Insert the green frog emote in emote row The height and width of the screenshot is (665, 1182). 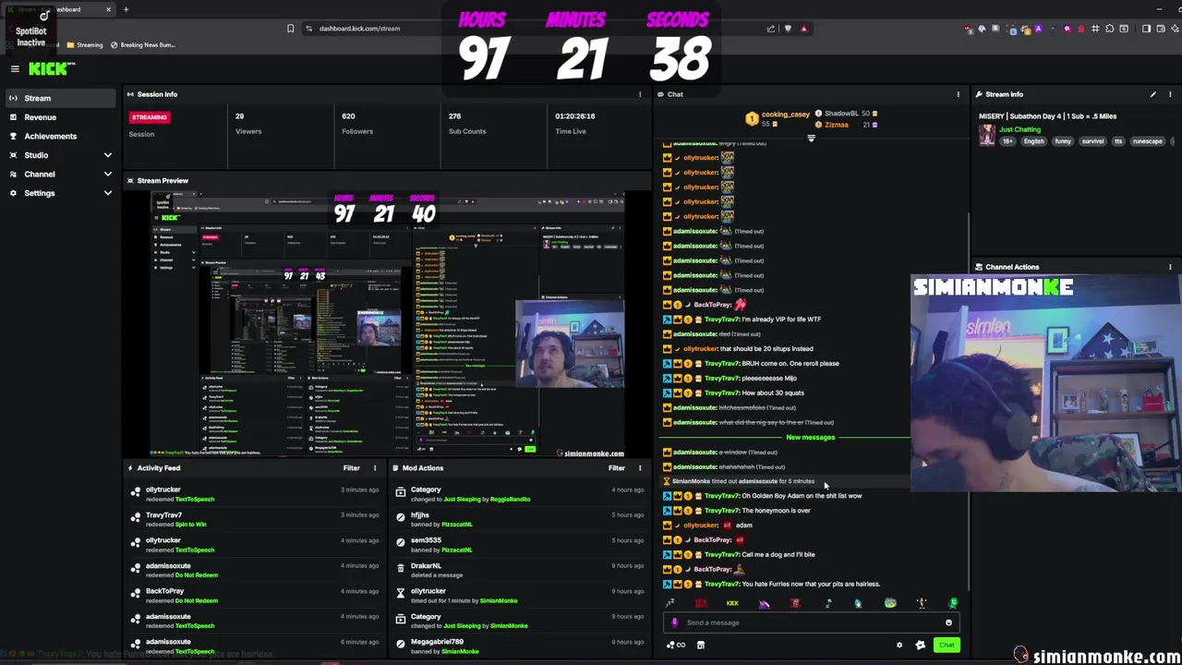[953, 603]
